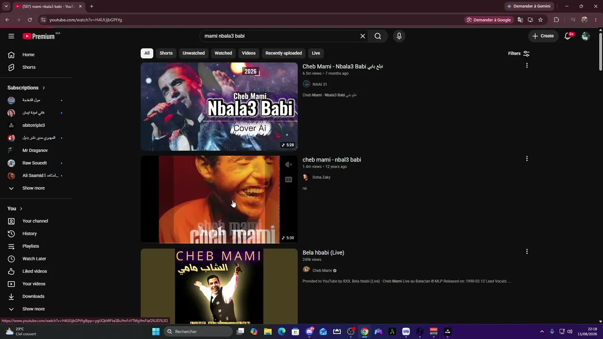Select the Recently uploaded filter chip
Image resolution: width=603 pixels, height=339 pixels.
[284, 53]
